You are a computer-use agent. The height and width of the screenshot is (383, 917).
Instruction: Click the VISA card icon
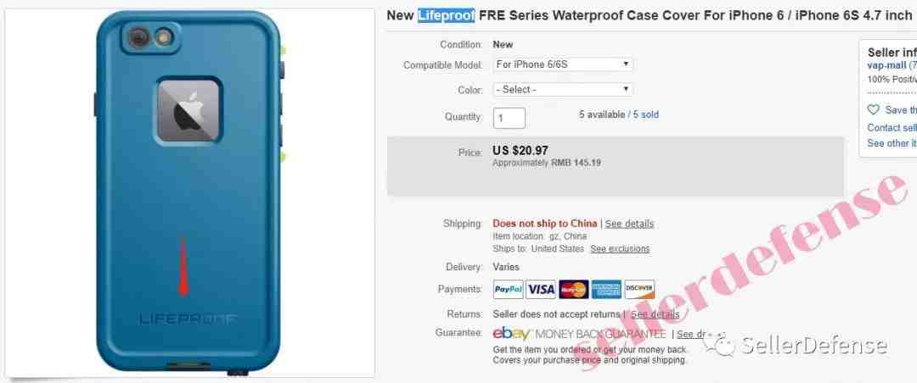541,289
